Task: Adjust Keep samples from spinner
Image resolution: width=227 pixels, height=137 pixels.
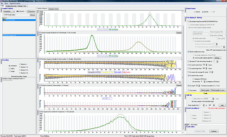Action: pos(204,105)
